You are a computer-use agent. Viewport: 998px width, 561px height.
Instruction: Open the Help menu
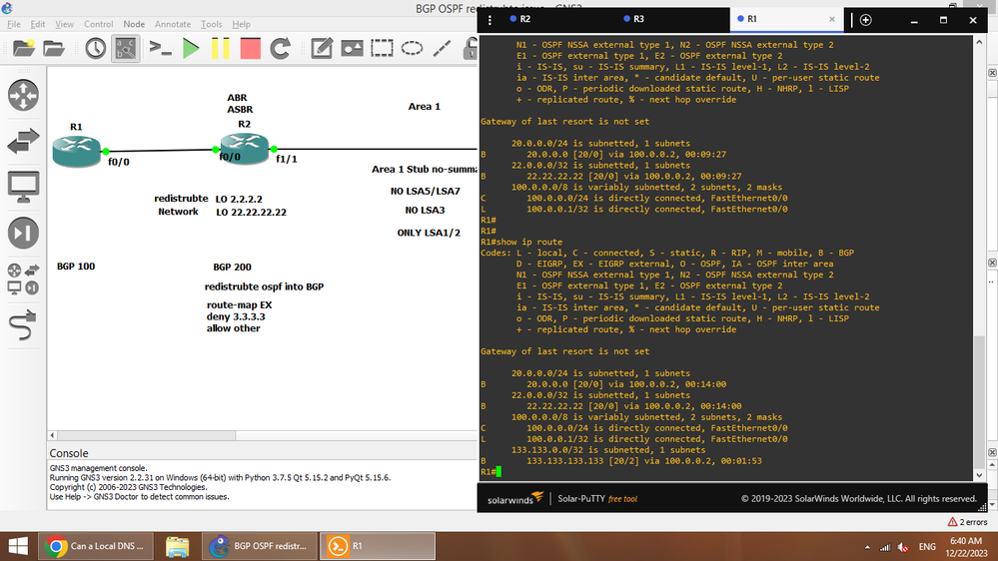241,24
